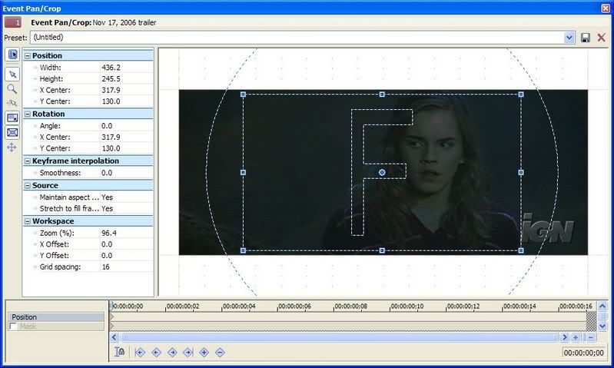Viewport: 614px width, 368px height.
Task: Collapse the Position section
Action: (x=28, y=56)
